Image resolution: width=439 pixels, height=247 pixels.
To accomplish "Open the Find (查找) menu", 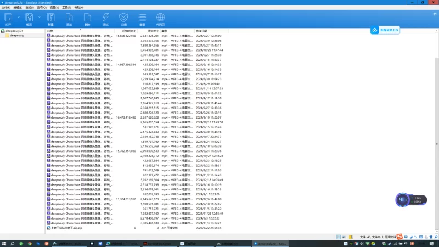I will pyautogui.click(x=30, y=8).
